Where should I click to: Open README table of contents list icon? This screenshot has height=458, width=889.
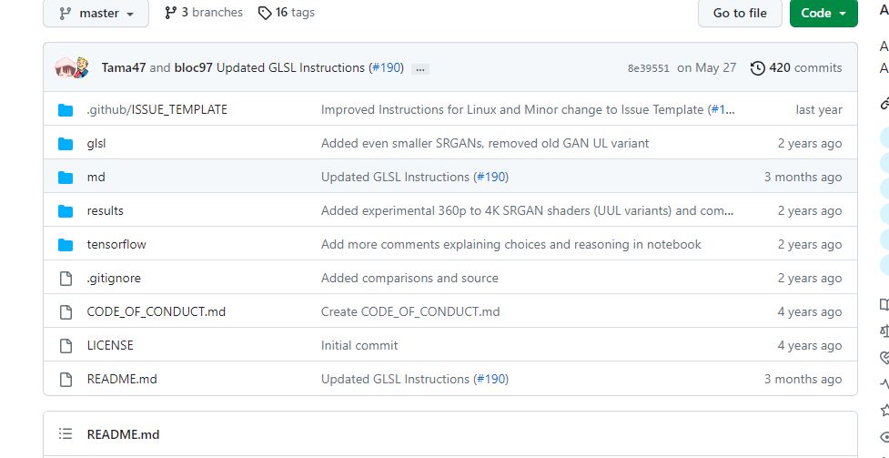click(x=66, y=434)
